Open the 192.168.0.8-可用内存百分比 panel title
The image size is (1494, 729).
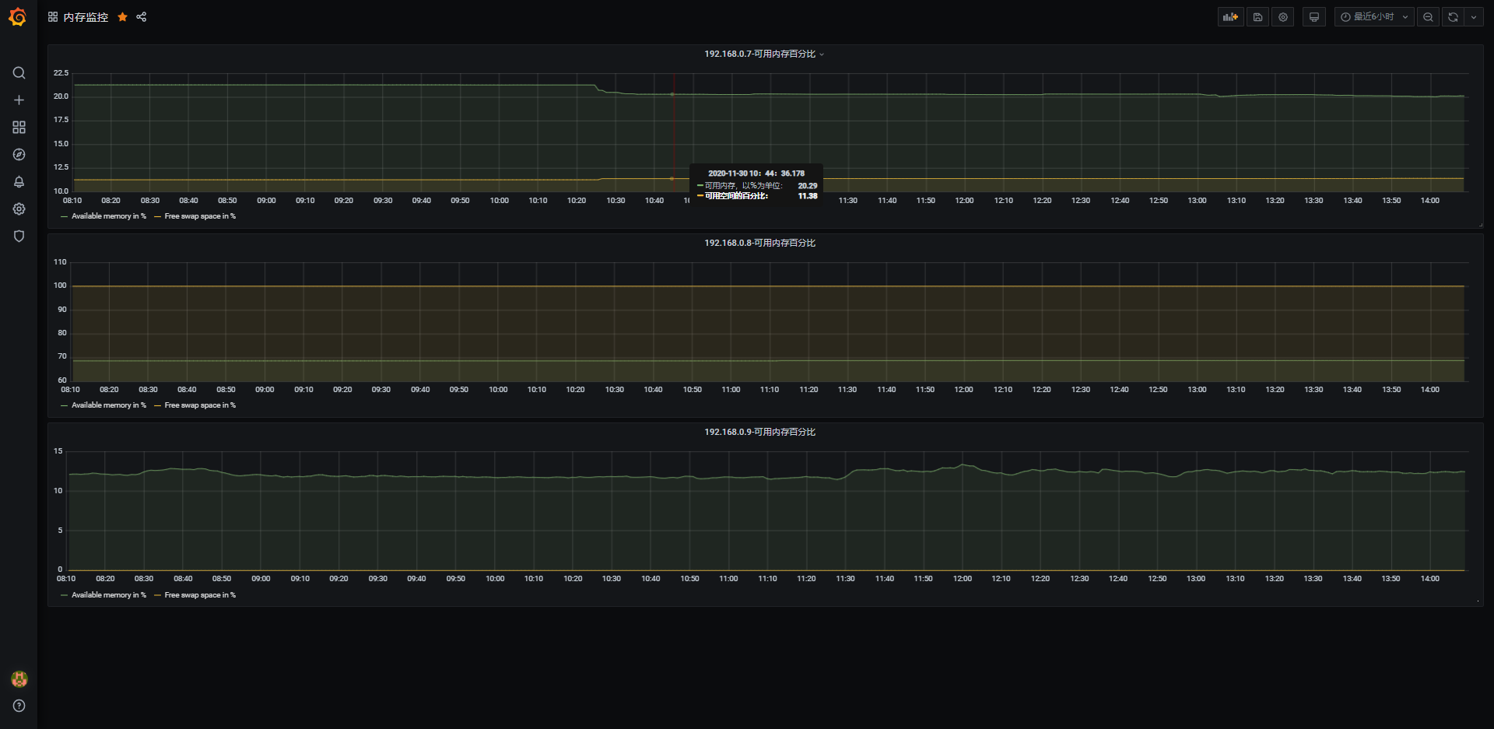(760, 243)
